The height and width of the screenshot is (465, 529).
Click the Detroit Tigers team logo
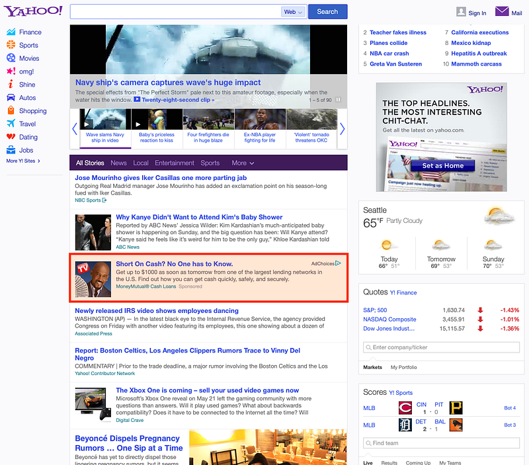point(405,425)
